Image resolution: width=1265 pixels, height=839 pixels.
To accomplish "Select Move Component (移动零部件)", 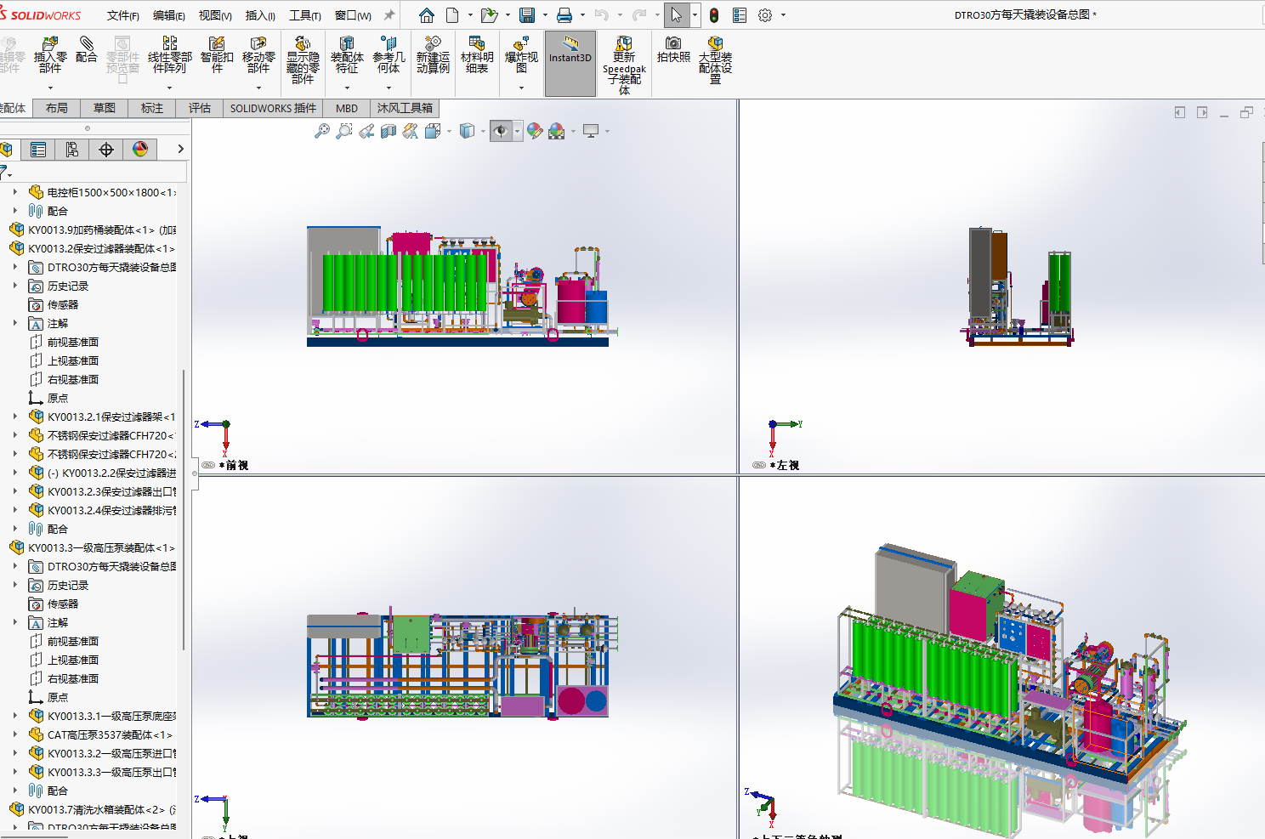I will [x=258, y=55].
